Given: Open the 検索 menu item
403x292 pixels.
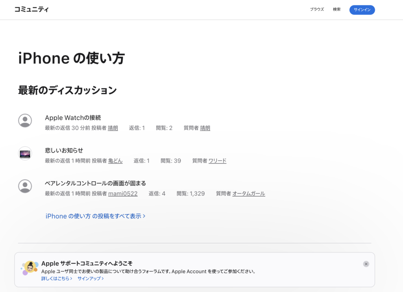Looking at the screenshot, I should (x=336, y=9).
